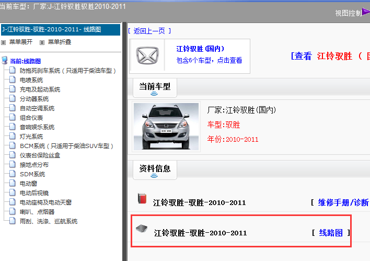Viewport: 370px width, 261px height.
Task: Click the page icon for 电动座椅及电动天窗
Action: tap(13, 202)
